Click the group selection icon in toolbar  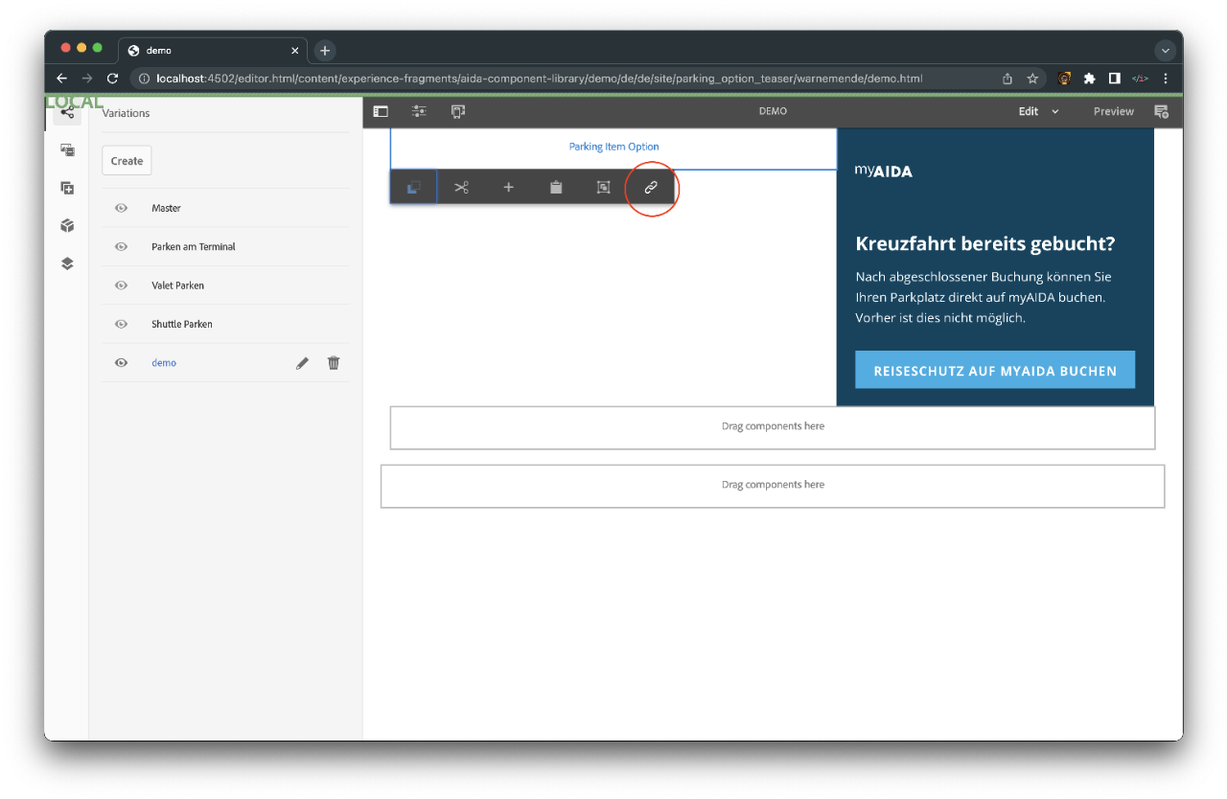603,188
